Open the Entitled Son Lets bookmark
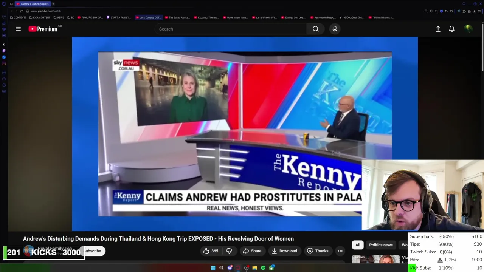Viewport: 484px width, 272px height. [293, 17]
